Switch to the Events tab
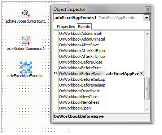The width and height of the screenshot is (162, 135). 84,27
